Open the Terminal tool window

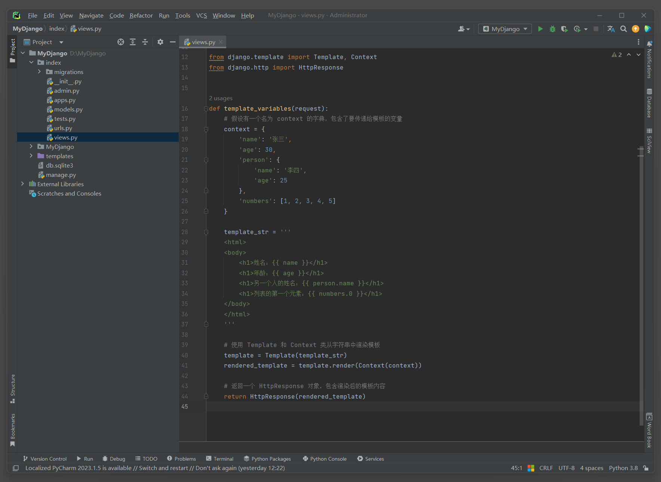(x=219, y=459)
